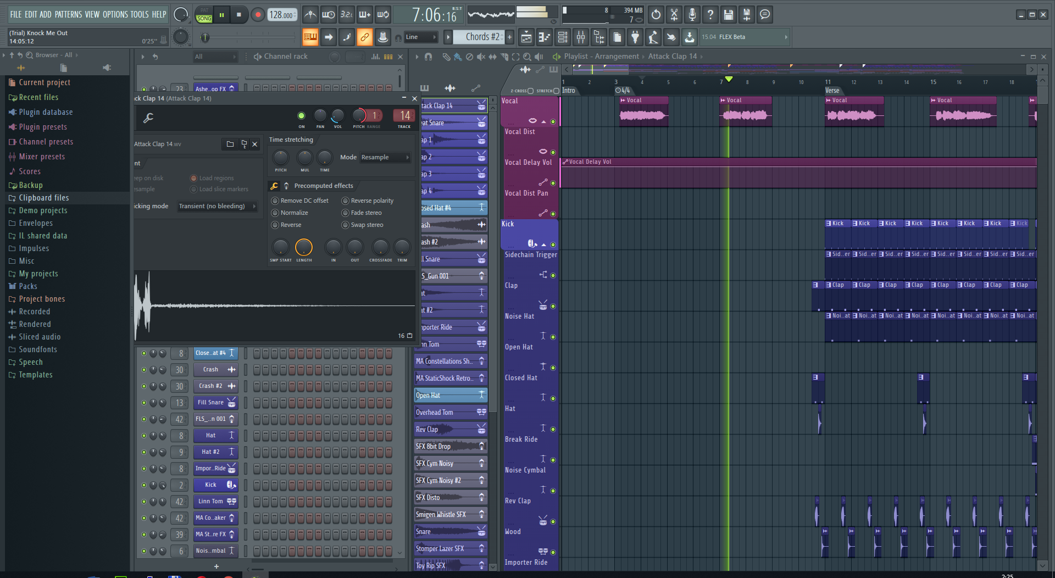Toggle Reverse polarity effect

coord(345,201)
